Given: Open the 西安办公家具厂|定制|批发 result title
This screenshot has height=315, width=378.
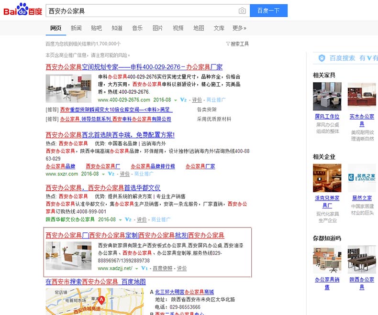Looking at the screenshot, I should tap(135, 235).
